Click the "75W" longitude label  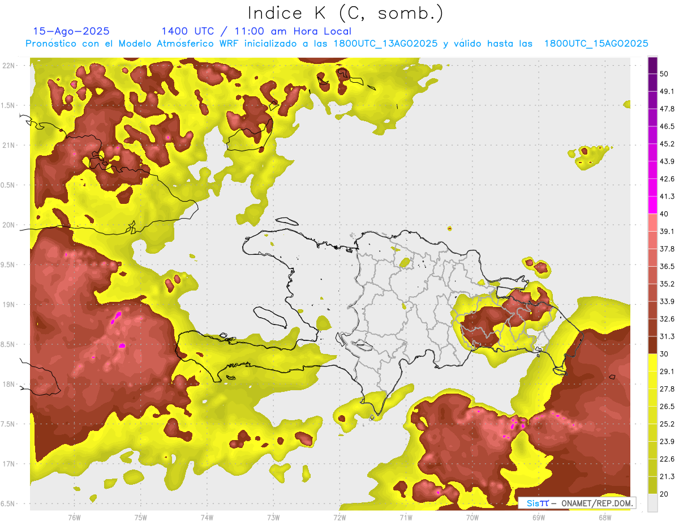click(x=140, y=517)
